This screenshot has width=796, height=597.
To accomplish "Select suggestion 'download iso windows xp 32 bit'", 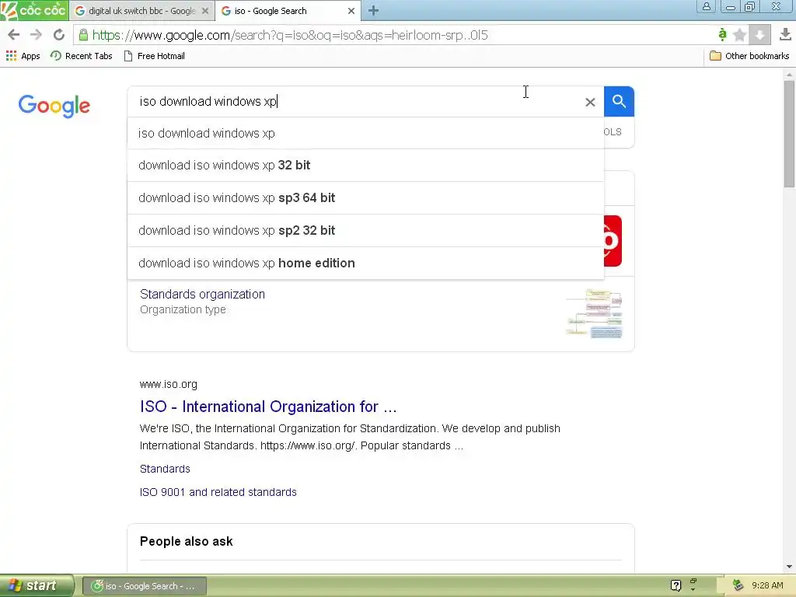I will tap(365, 166).
